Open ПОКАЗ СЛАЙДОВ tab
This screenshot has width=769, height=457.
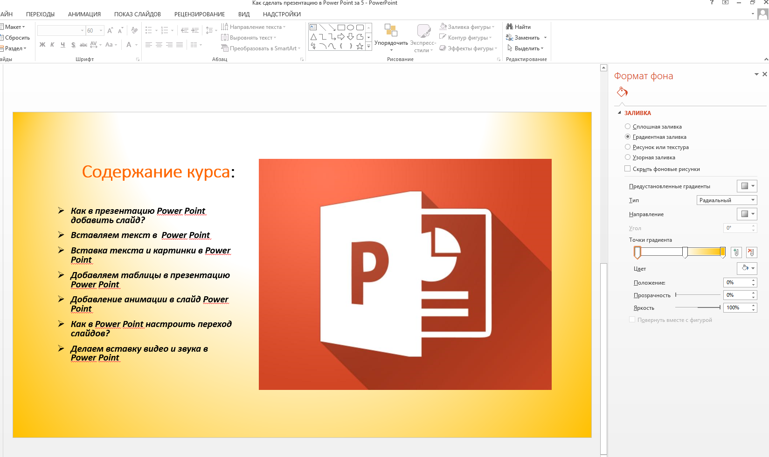click(138, 14)
